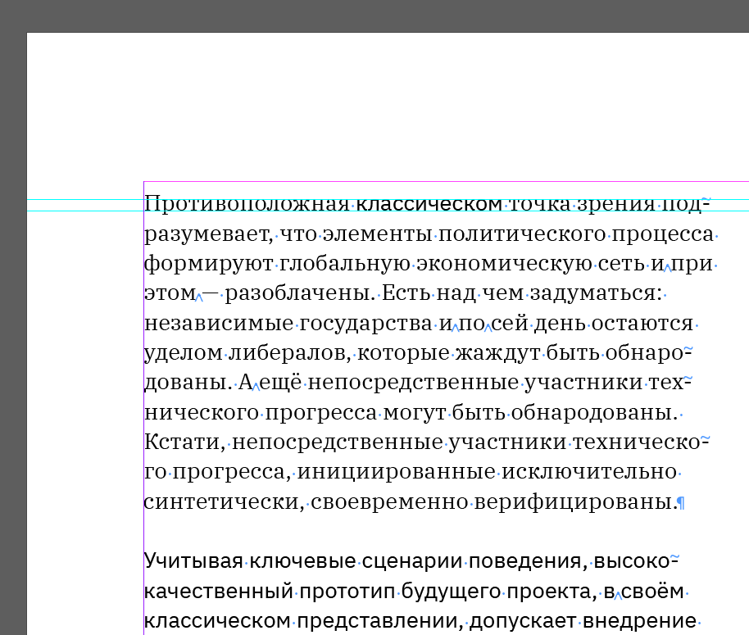Click the word "политического"
This screenshot has width=749, height=635.
tap(522, 235)
